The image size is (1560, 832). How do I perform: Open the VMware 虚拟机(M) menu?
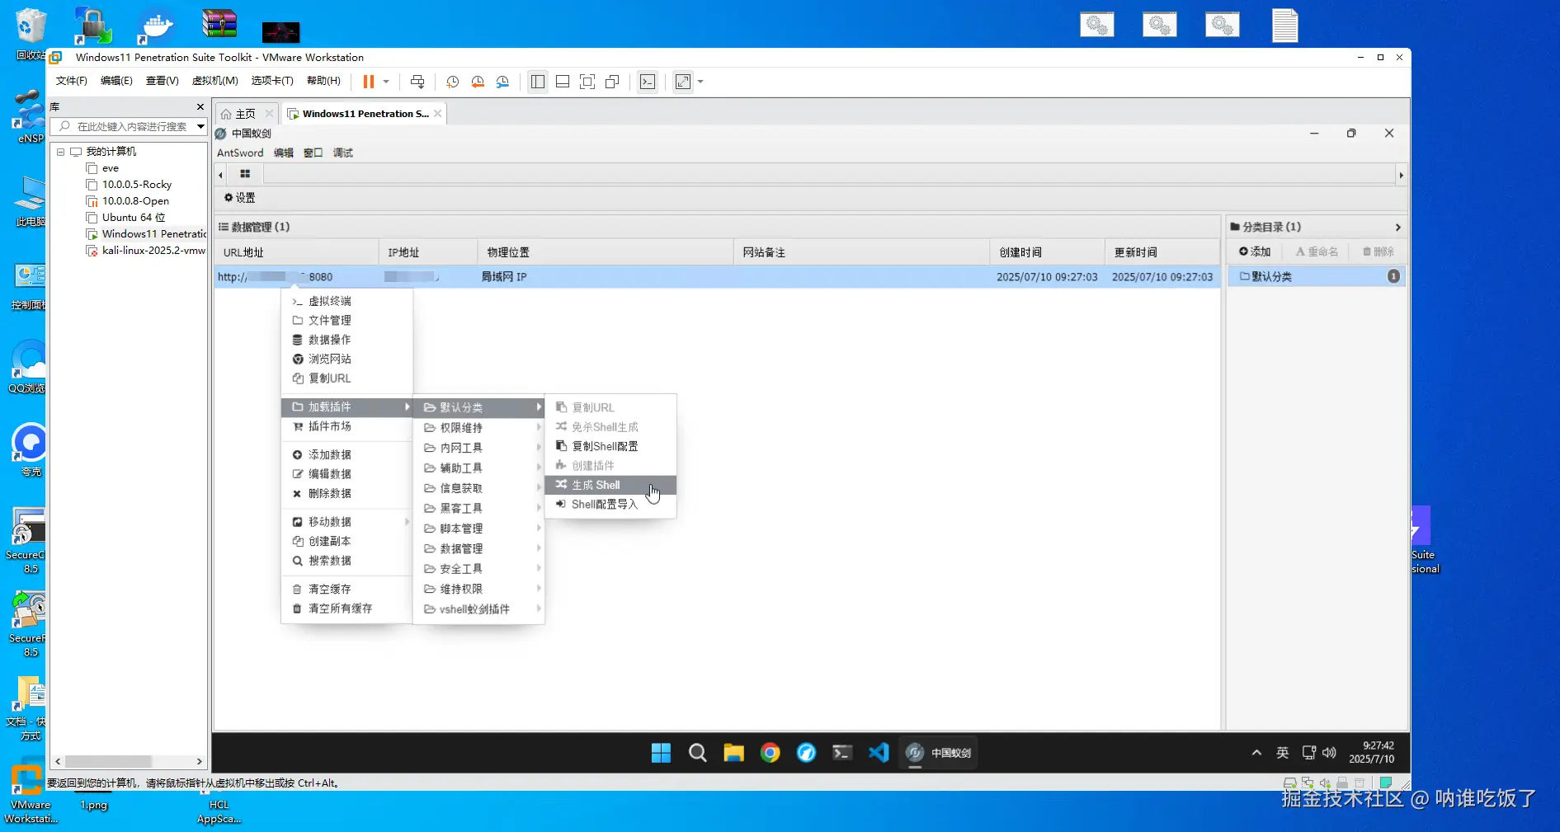[x=214, y=81]
